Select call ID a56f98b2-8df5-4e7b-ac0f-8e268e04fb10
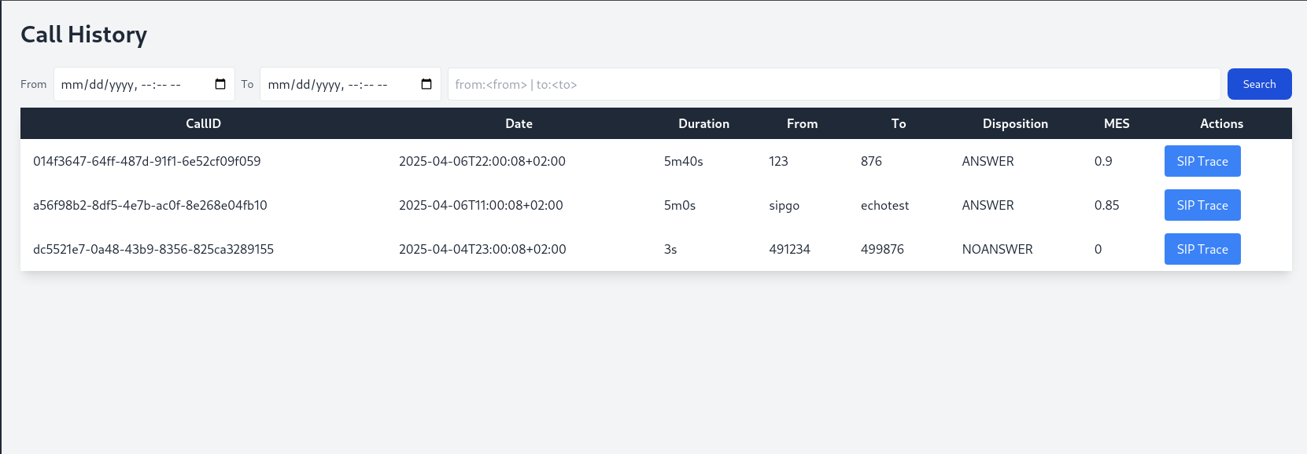The image size is (1307, 454). click(x=150, y=205)
